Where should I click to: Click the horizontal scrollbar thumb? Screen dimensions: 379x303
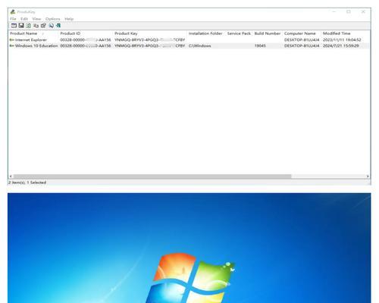tap(152, 176)
